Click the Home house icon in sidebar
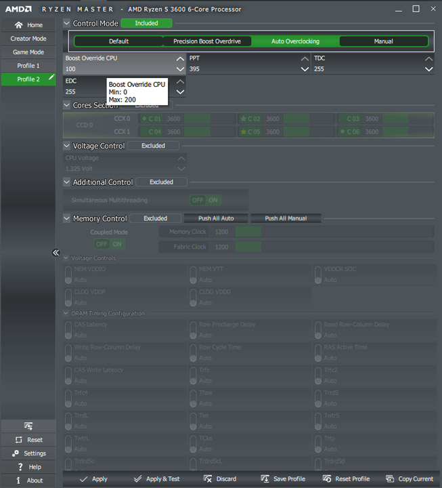The width and height of the screenshot is (442, 488). click(19, 25)
